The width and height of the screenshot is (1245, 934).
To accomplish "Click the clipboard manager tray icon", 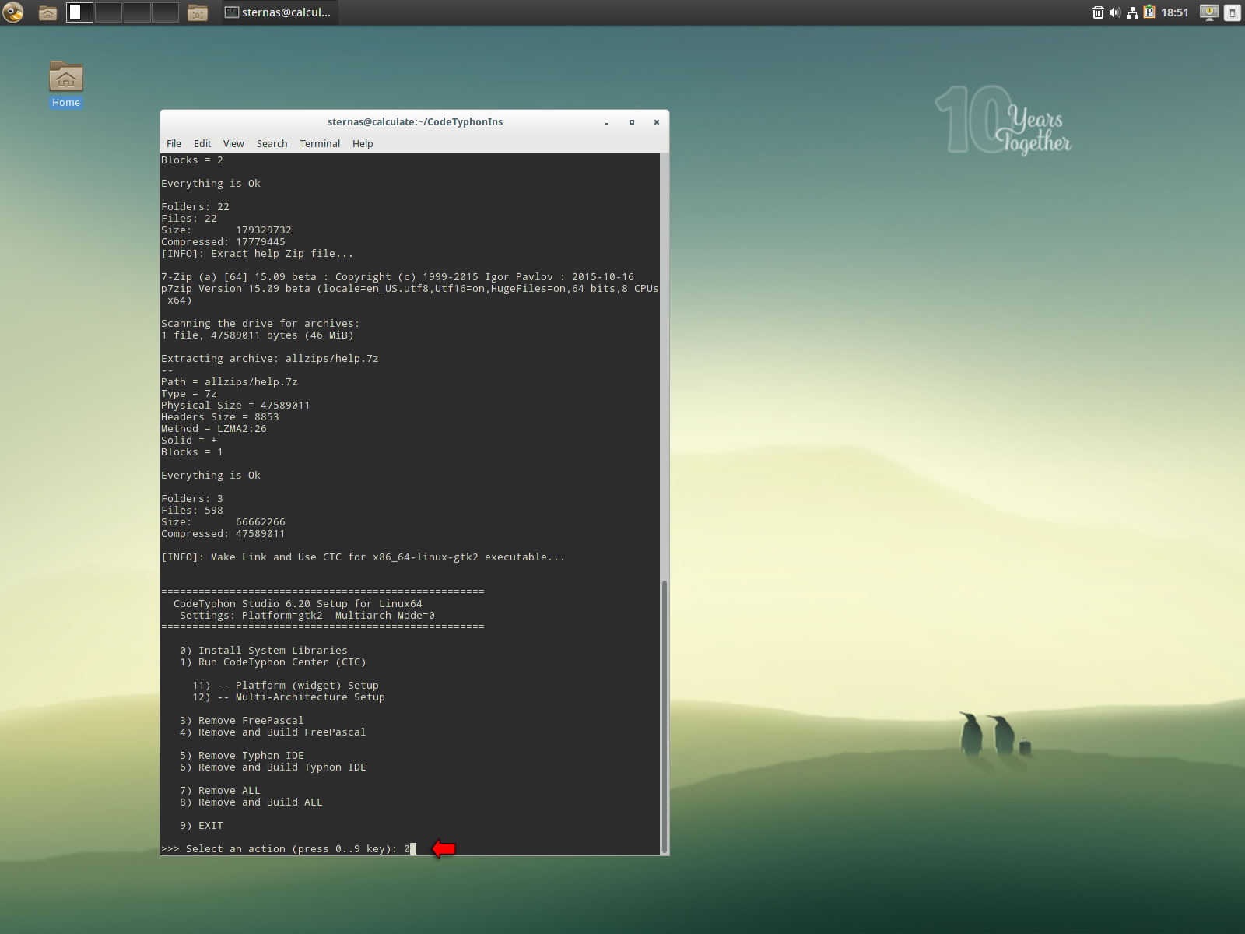I will click(x=1149, y=12).
